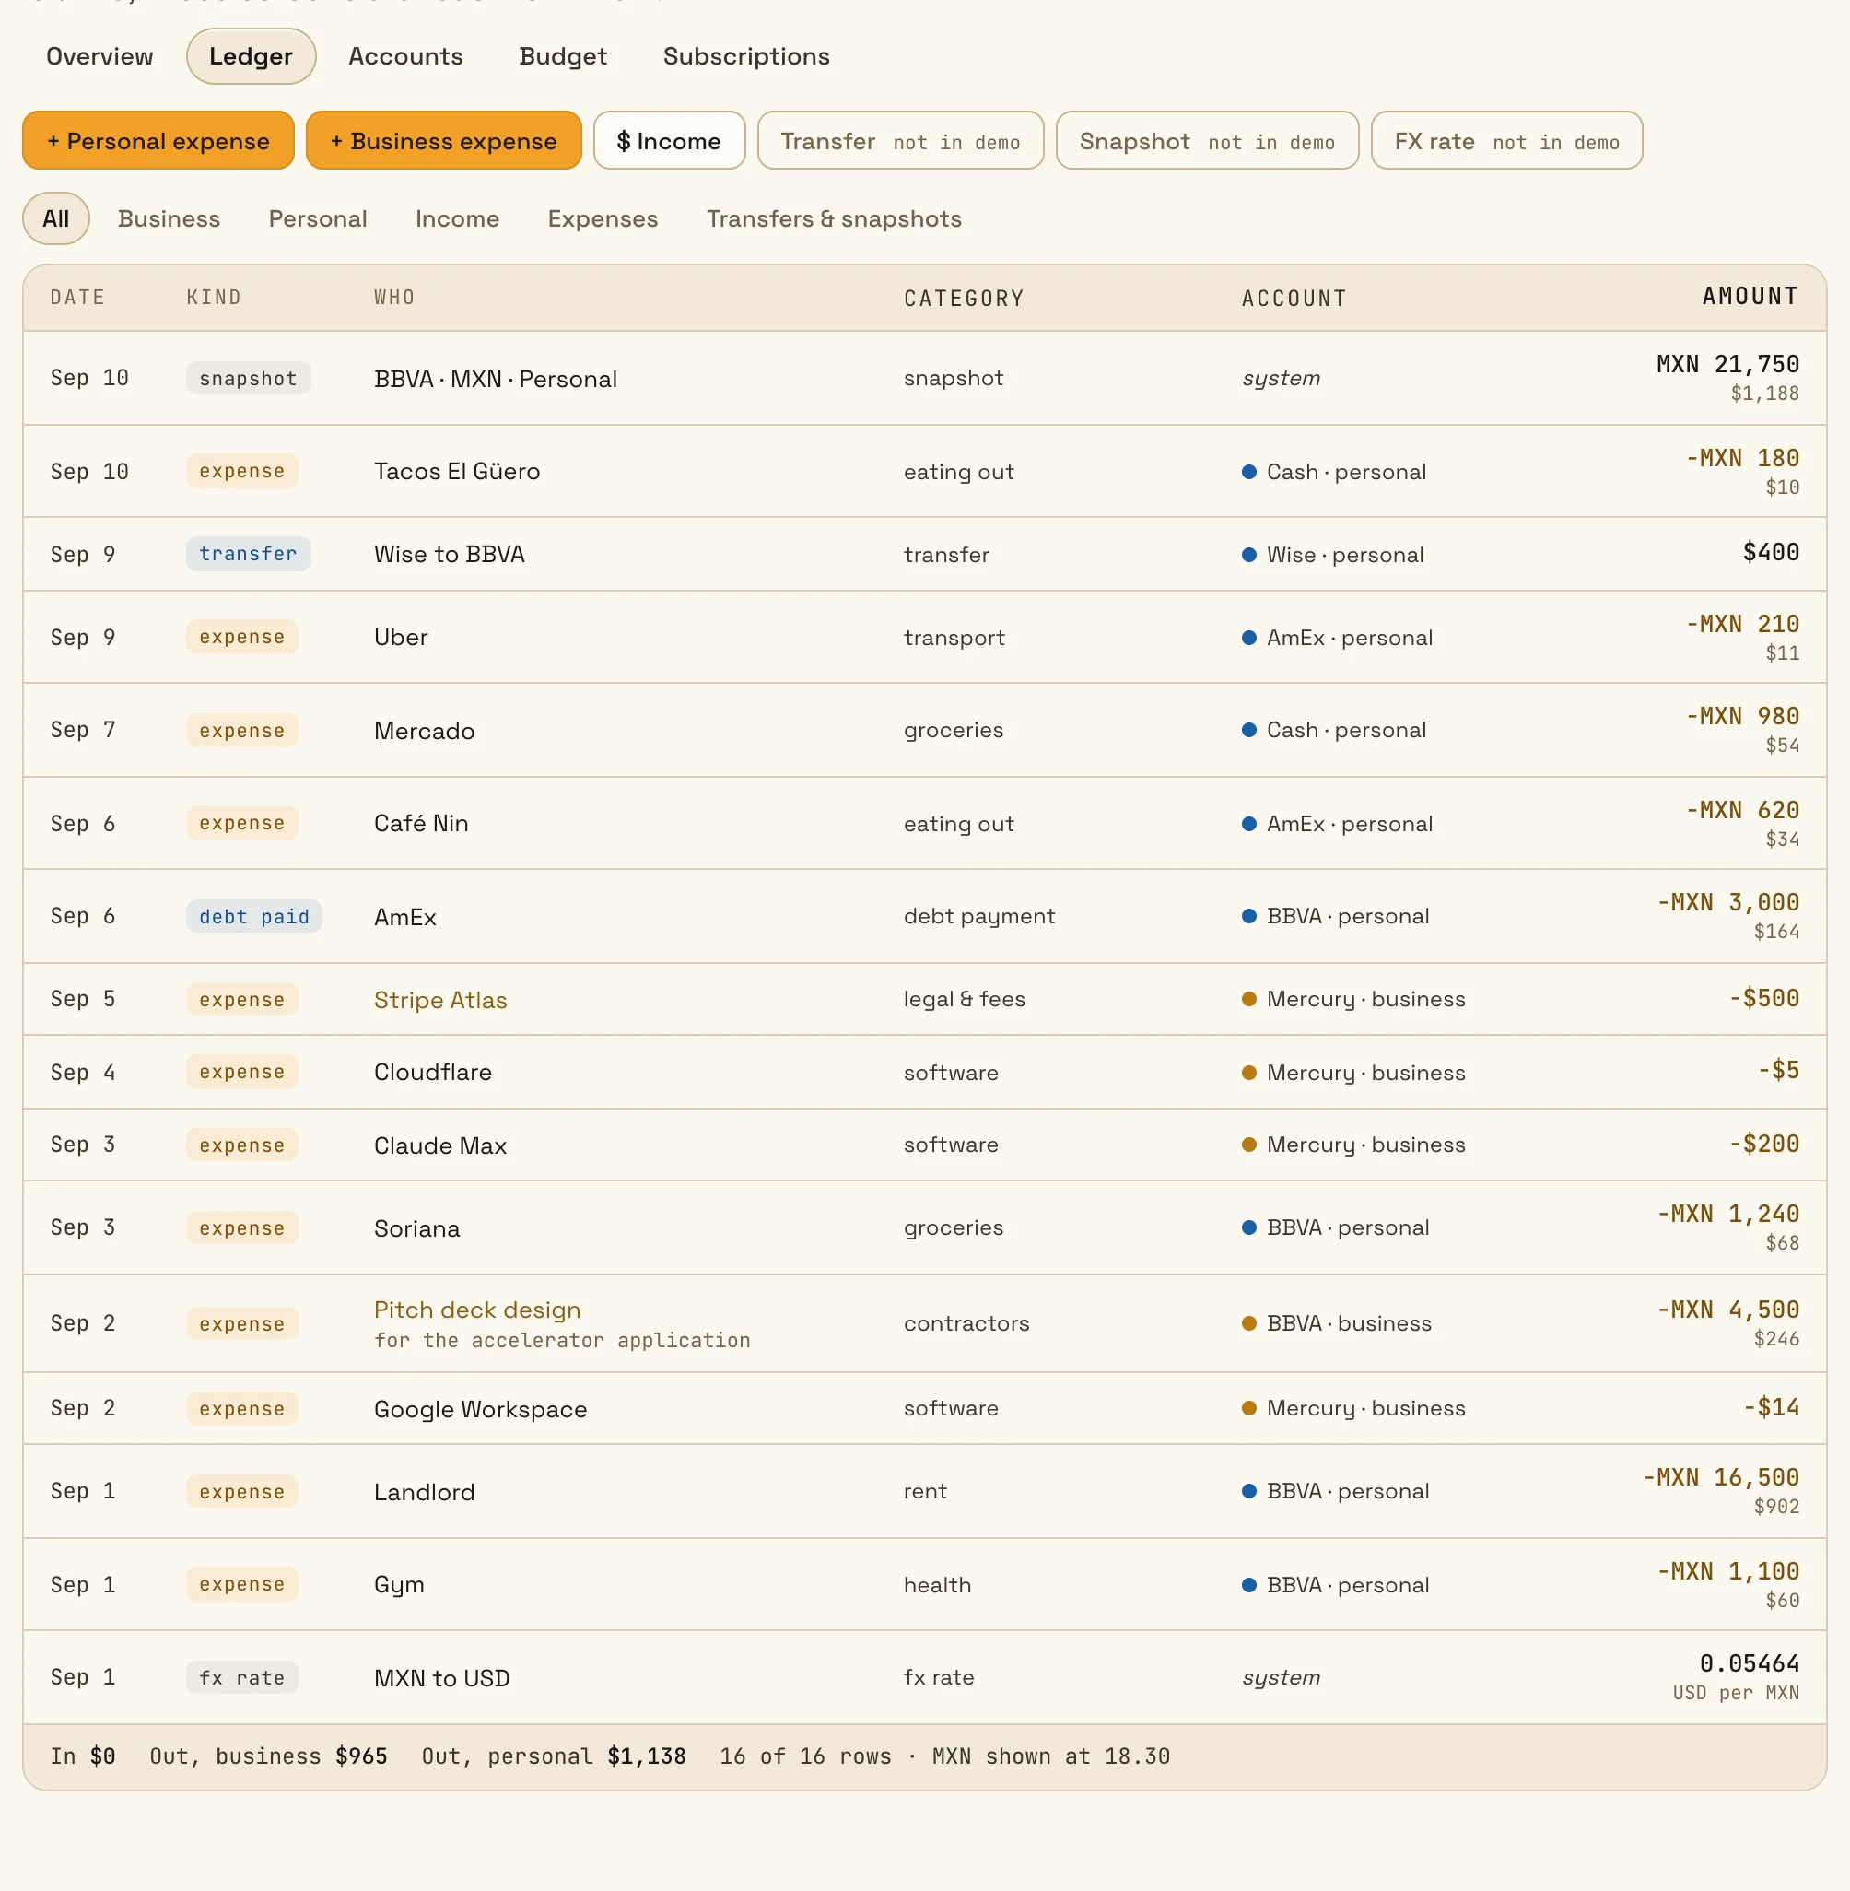Select the All filter chip
Viewport: 1850px width, 1891px height.
[56, 218]
